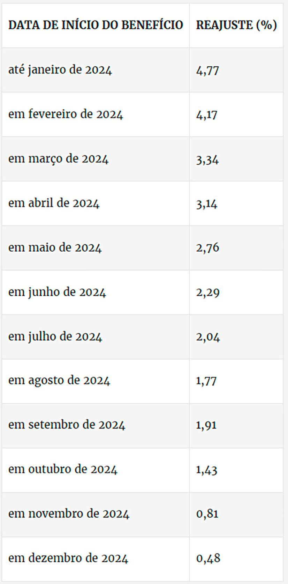The height and width of the screenshot is (584, 288).
Task: Click the 'em maio de 2024' cell
Action: (96, 248)
